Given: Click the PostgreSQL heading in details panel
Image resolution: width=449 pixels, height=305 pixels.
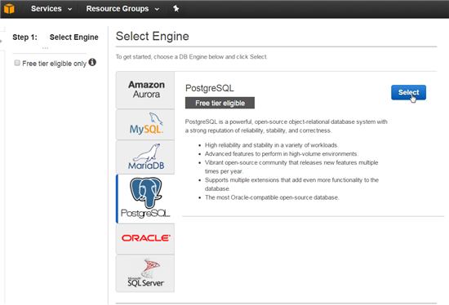Looking at the screenshot, I should coord(210,88).
